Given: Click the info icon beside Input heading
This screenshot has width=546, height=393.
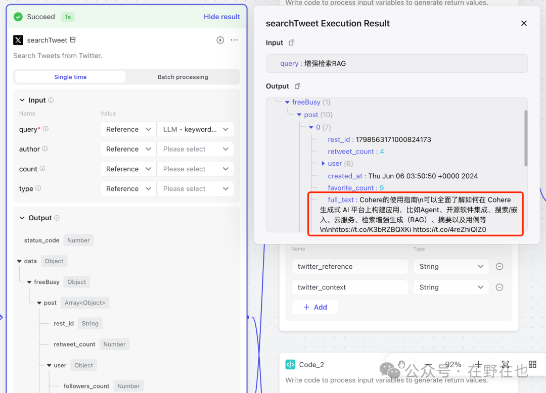Looking at the screenshot, I should (x=51, y=100).
